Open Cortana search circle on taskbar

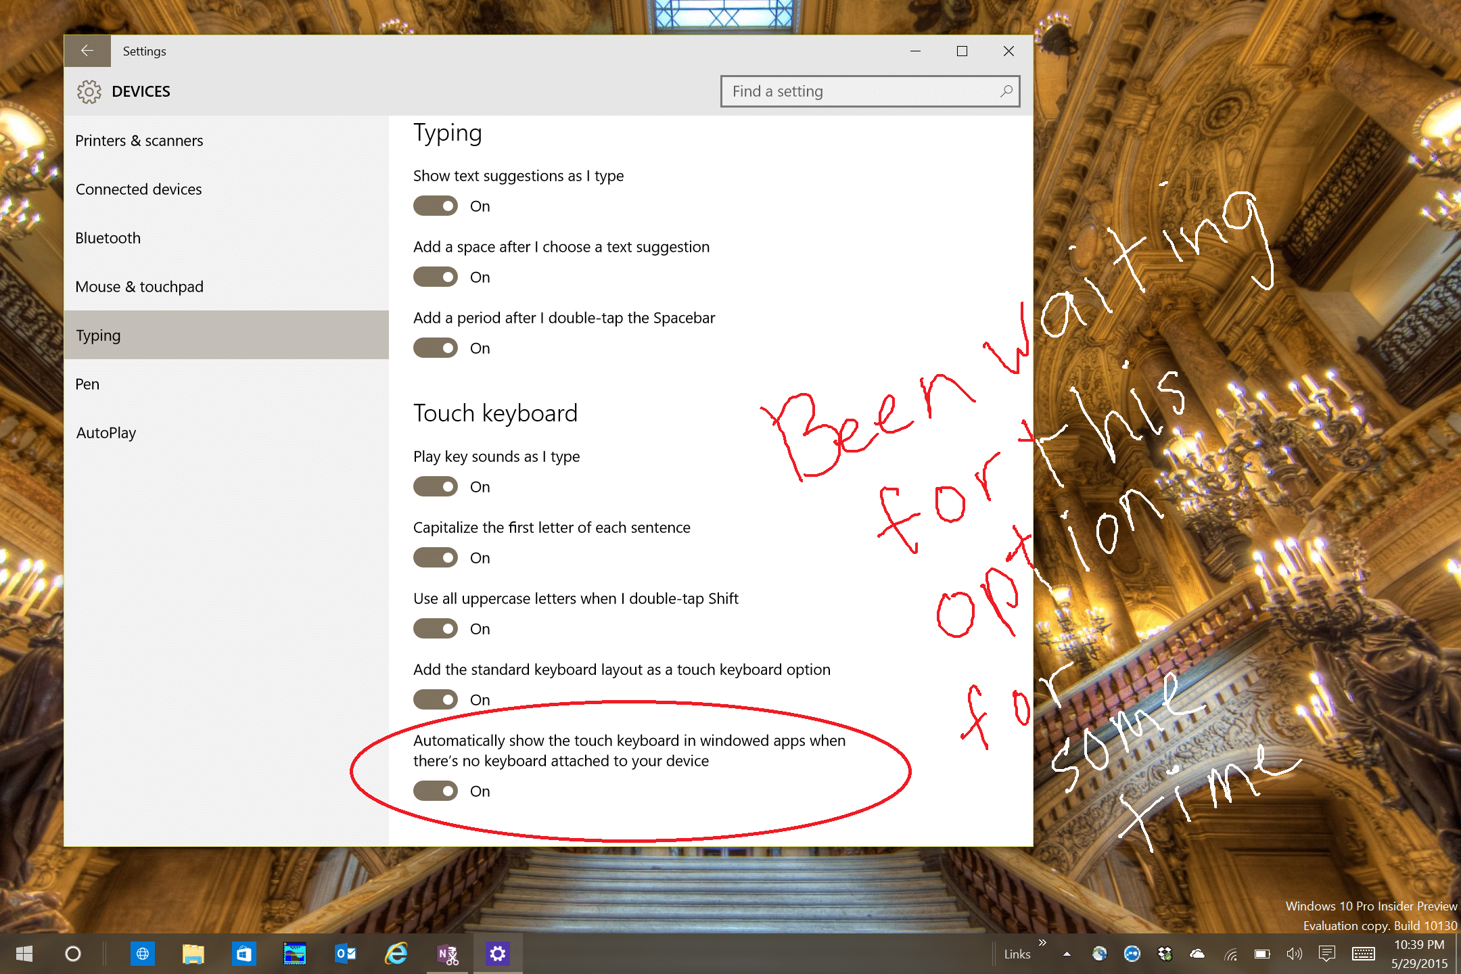coord(73,954)
